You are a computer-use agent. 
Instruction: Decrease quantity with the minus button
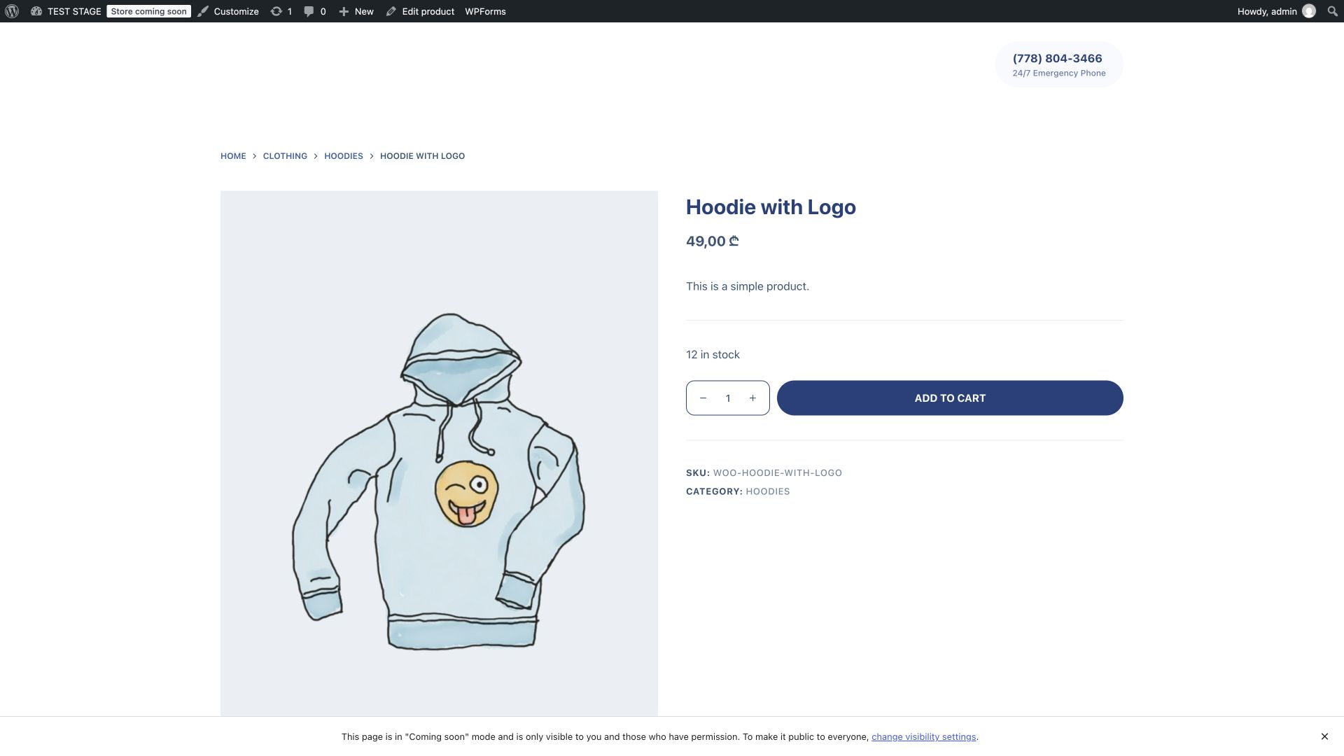tap(703, 398)
